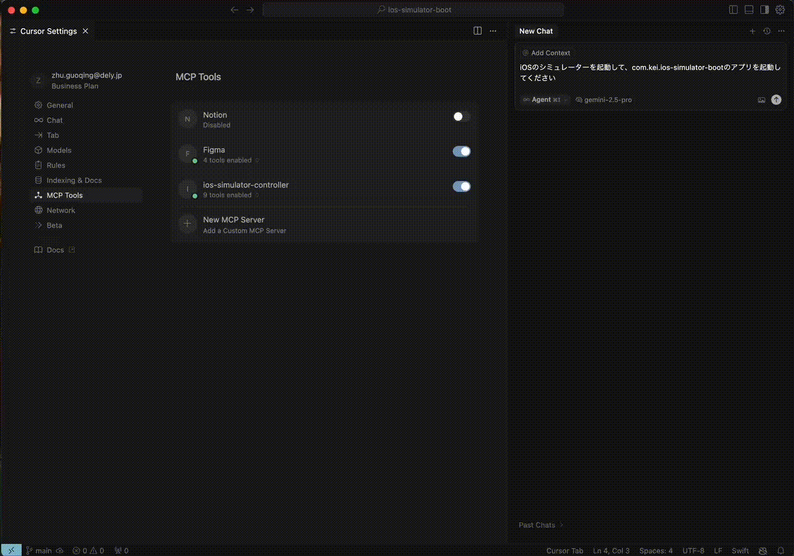
Task: Click the cloud sync icon near main
Action: click(x=60, y=550)
